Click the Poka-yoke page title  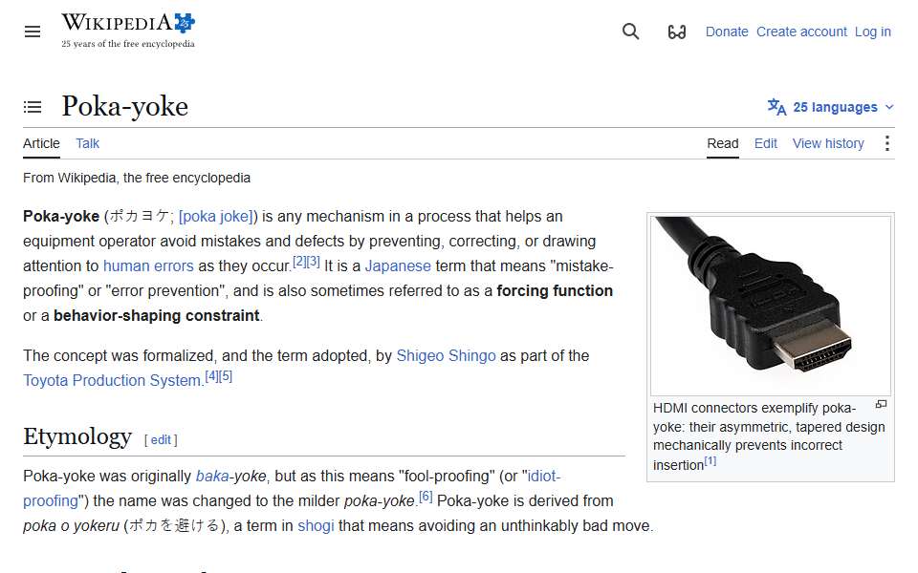pyautogui.click(x=124, y=106)
